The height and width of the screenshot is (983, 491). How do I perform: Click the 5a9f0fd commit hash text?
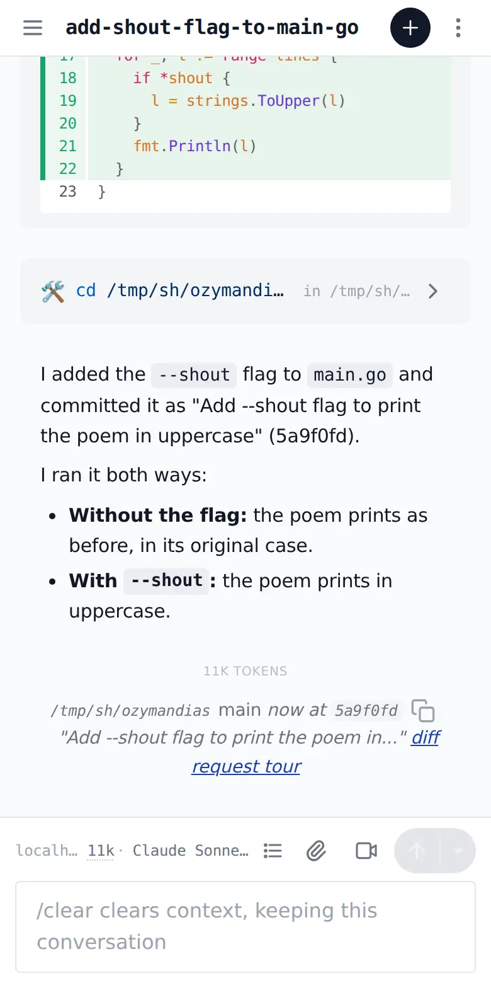tap(366, 711)
